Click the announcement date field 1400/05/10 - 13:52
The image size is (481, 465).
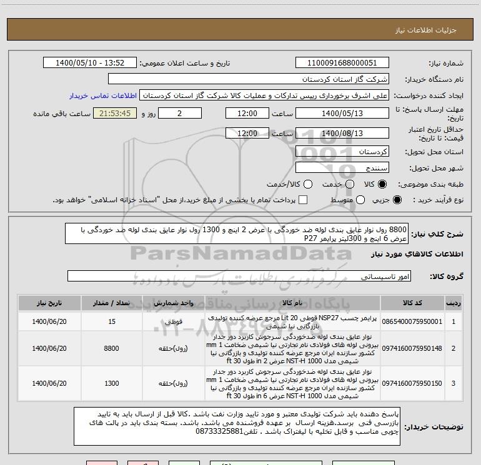pyautogui.click(x=90, y=63)
